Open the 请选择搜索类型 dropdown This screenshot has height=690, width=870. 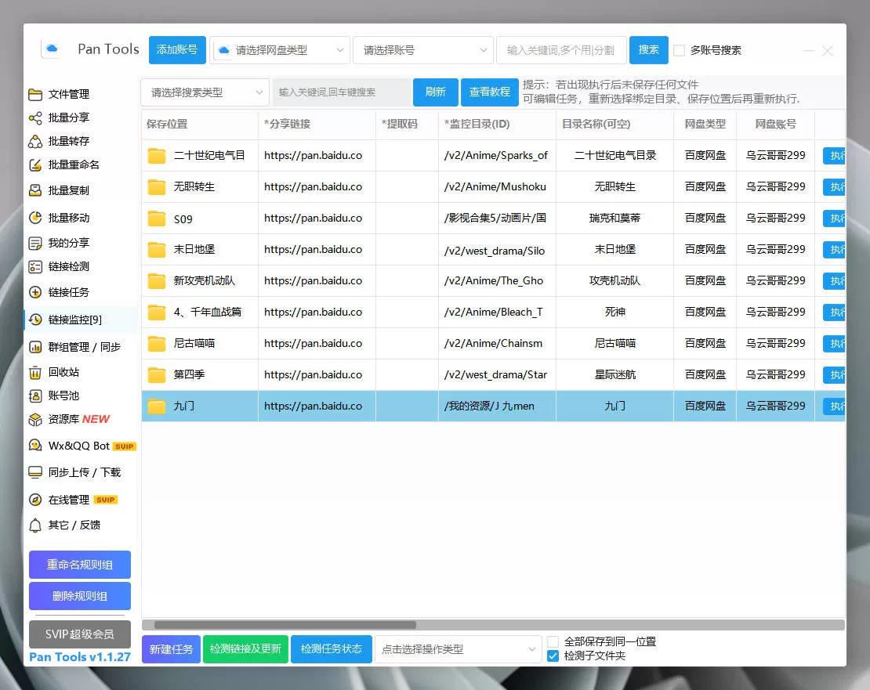click(x=205, y=92)
